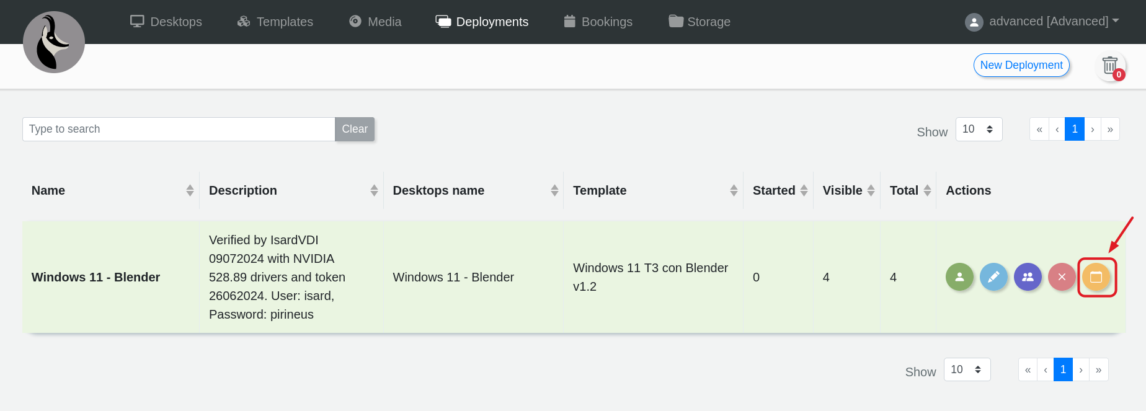The width and height of the screenshot is (1146, 411).
Task: Open the orange calendar booking icon
Action: [x=1096, y=277]
